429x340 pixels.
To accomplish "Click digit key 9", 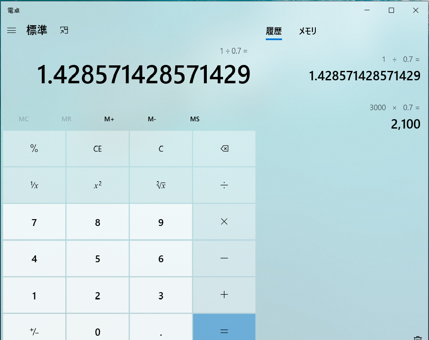I will pyautogui.click(x=161, y=222).
